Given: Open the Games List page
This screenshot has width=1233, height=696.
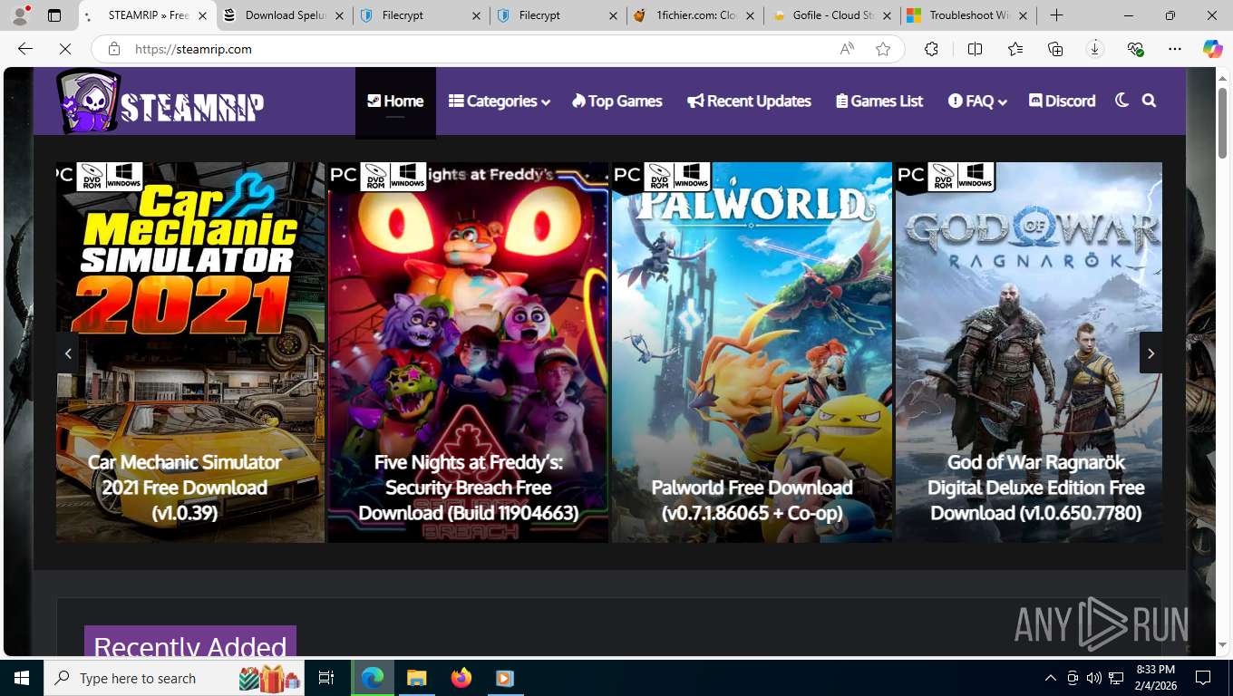Looking at the screenshot, I should [879, 101].
